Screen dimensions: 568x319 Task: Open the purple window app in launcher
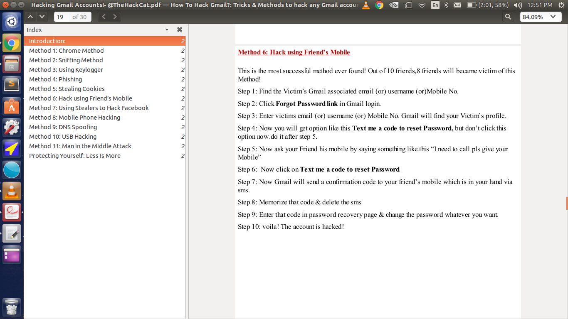pyautogui.click(x=12, y=255)
